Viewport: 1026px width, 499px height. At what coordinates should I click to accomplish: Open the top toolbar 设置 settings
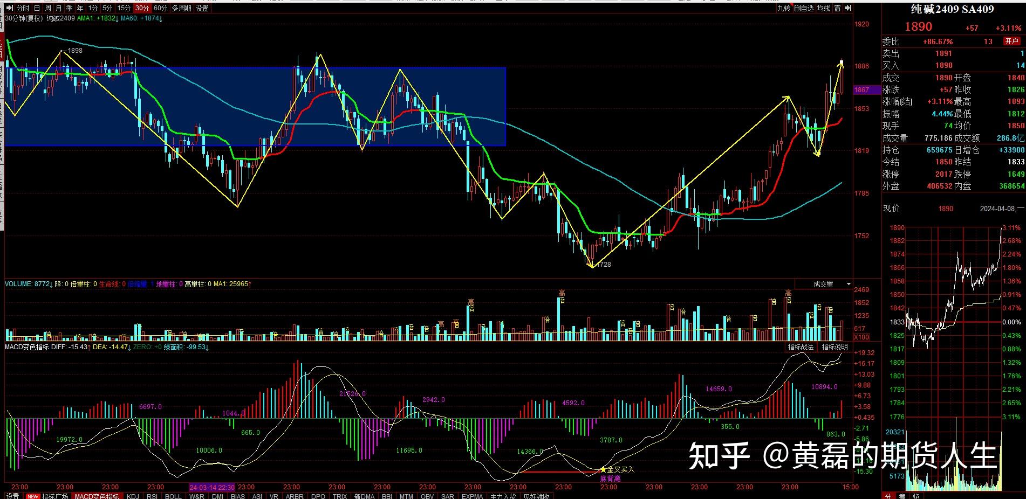click(202, 8)
